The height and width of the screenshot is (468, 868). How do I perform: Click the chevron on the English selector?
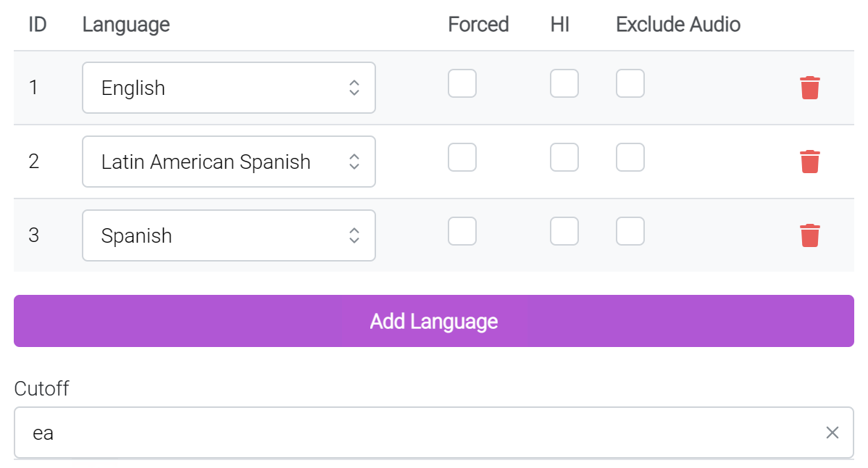(354, 88)
